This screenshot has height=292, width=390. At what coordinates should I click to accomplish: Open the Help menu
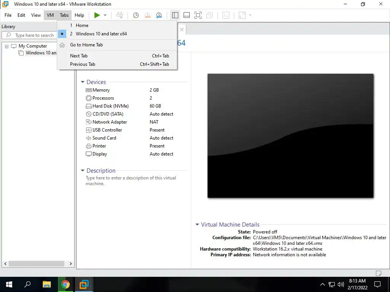click(79, 15)
